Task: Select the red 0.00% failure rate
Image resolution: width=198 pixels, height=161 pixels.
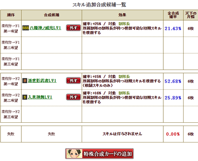Action: [x=173, y=134]
